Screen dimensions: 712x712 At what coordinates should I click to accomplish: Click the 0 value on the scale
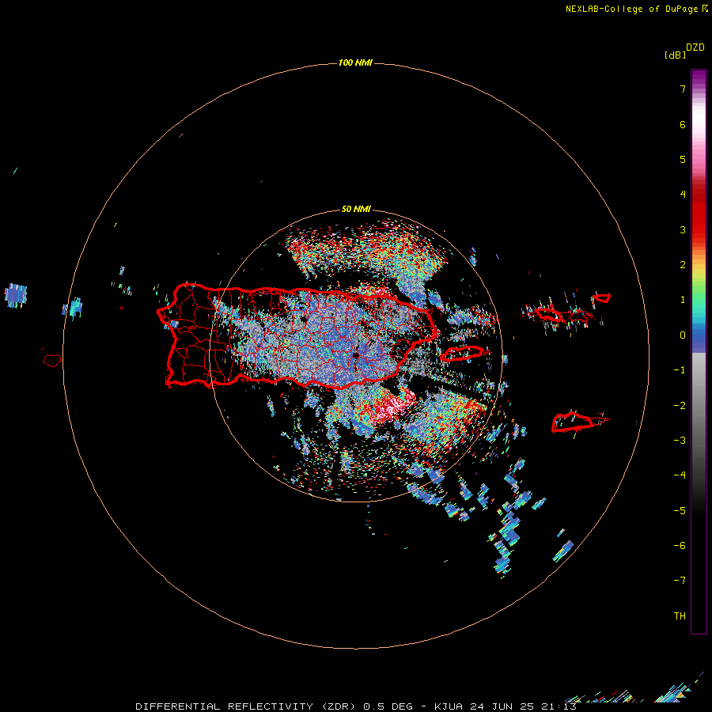683,335
